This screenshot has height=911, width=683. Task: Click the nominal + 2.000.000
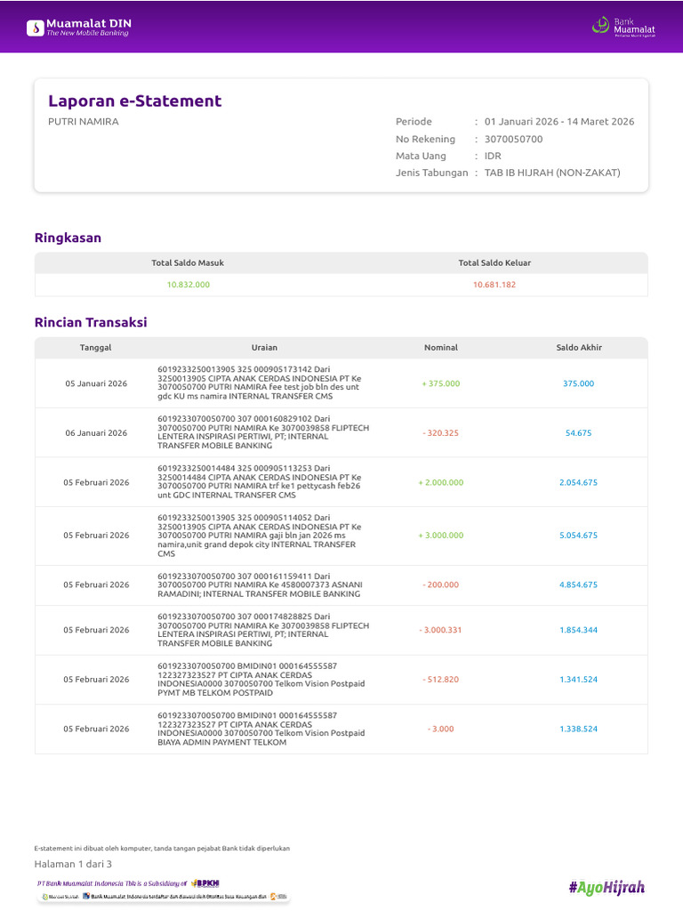(441, 482)
